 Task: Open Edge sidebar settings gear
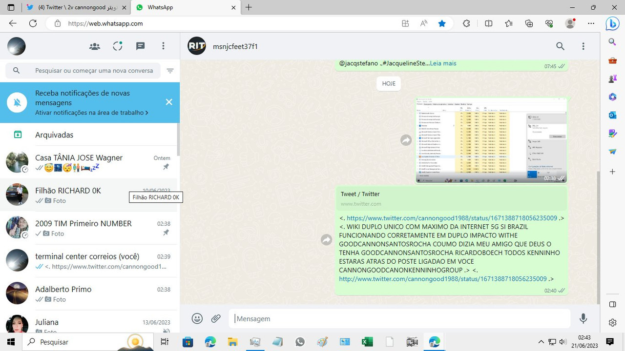point(613,323)
